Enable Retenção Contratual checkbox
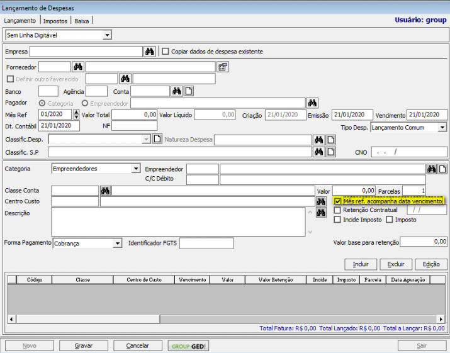This screenshot has width=450, height=353. point(337,210)
